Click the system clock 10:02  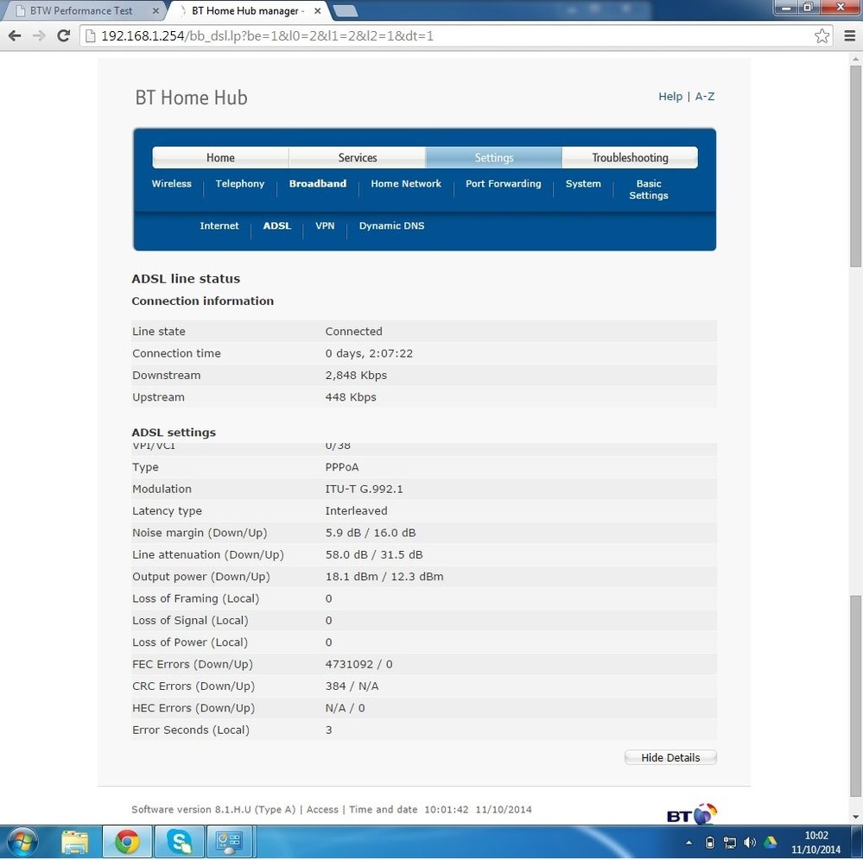(x=816, y=836)
